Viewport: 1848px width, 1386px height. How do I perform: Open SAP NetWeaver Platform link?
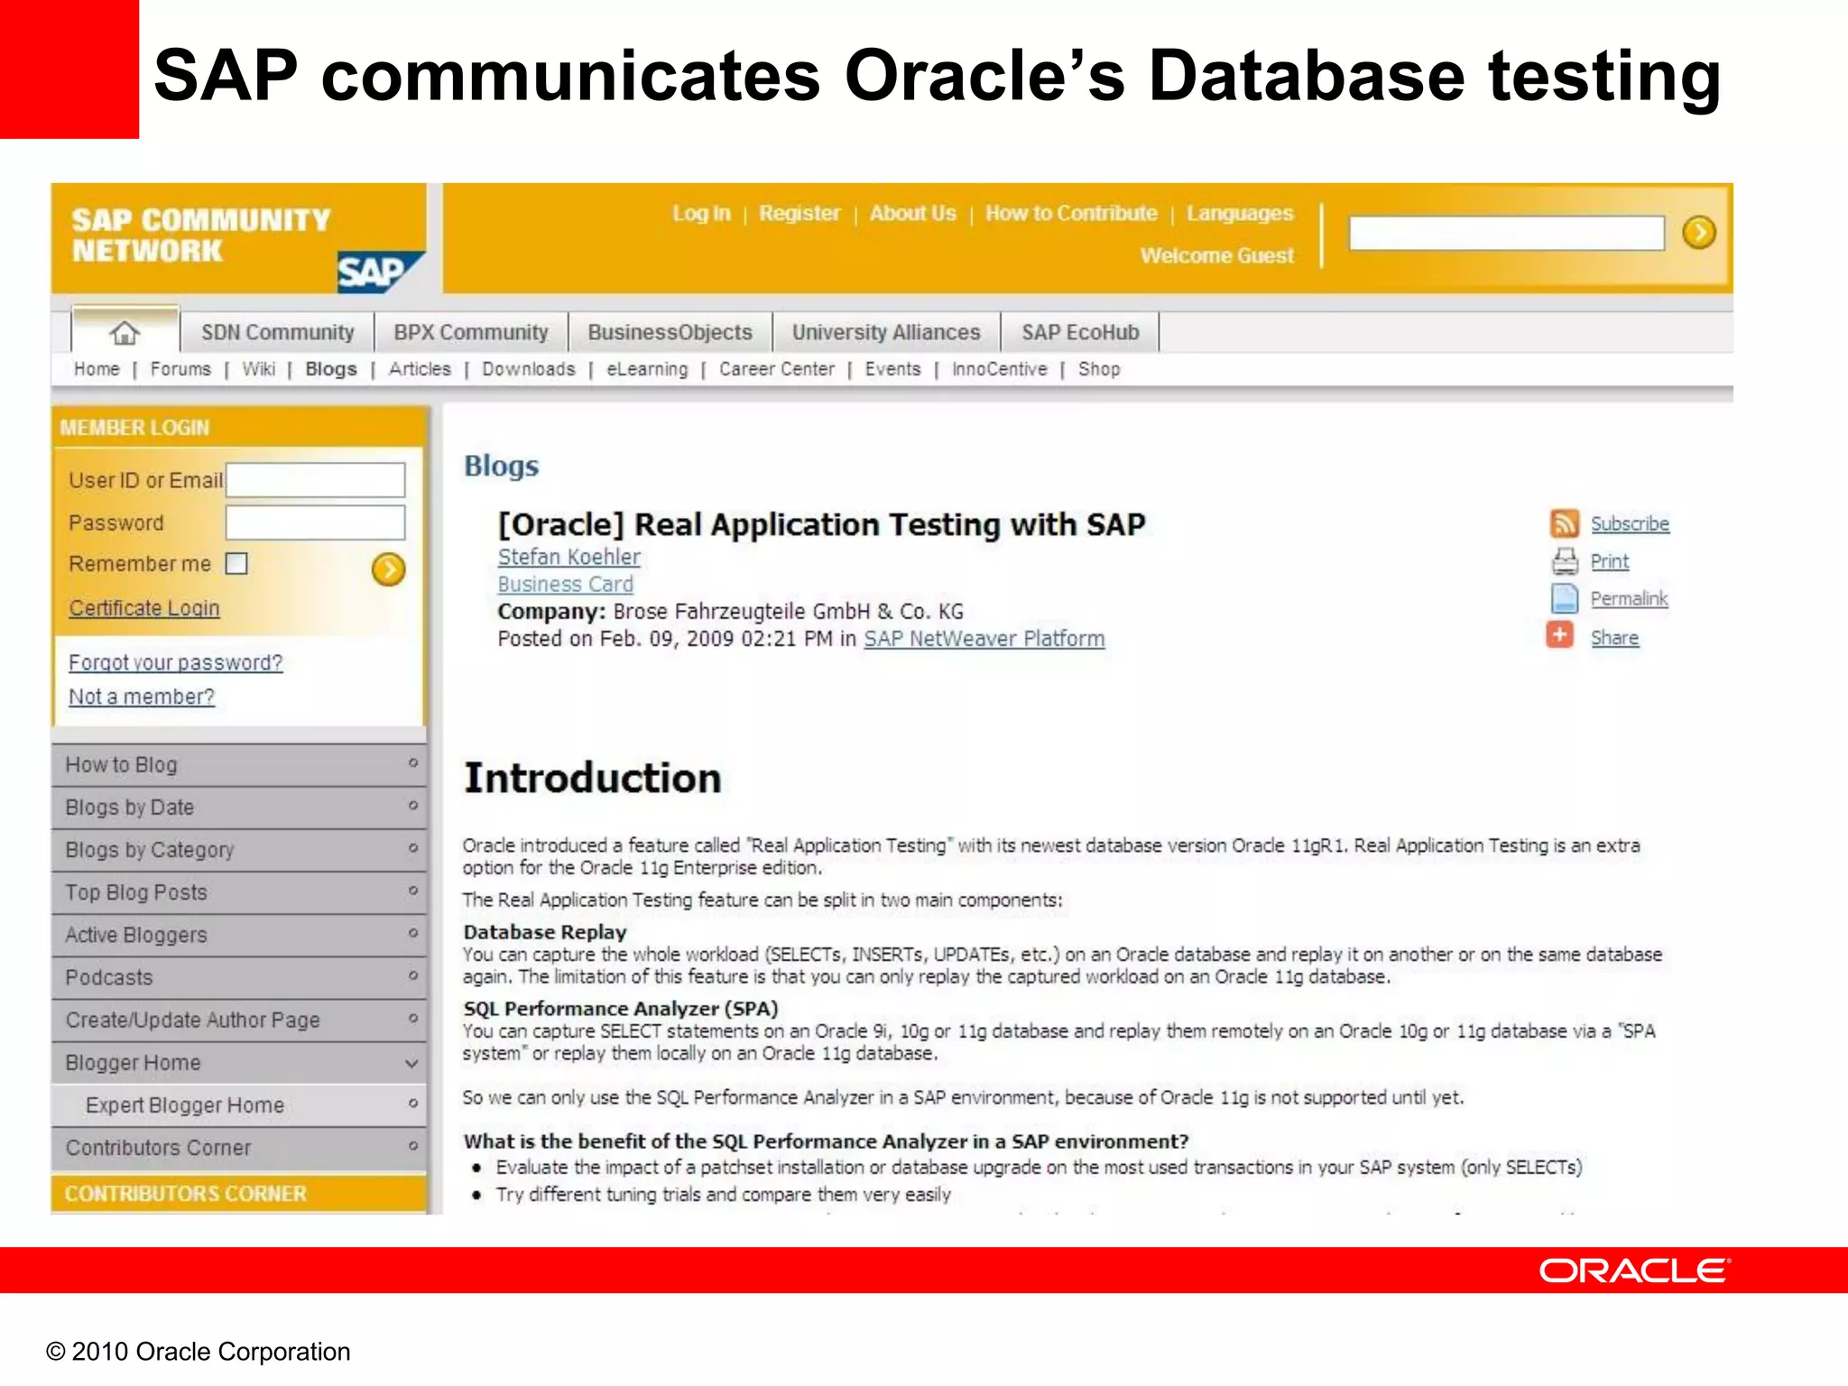pyautogui.click(x=984, y=639)
